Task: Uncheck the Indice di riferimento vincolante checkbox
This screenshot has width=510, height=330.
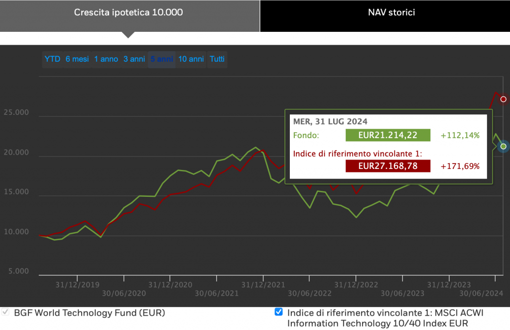Action: tap(279, 313)
